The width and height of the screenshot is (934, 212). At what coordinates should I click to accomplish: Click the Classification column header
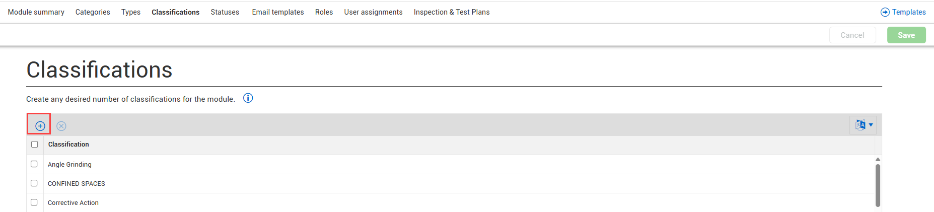click(x=68, y=145)
